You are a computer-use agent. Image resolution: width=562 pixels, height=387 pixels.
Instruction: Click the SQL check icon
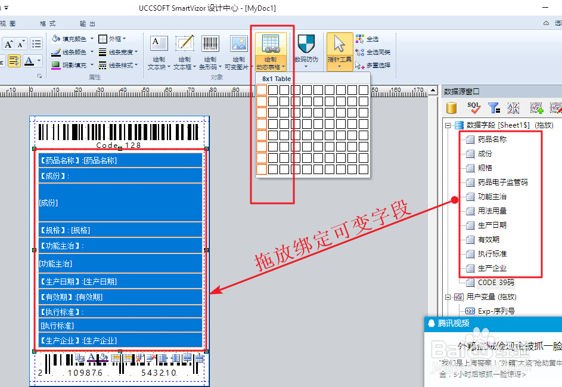(473, 107)
